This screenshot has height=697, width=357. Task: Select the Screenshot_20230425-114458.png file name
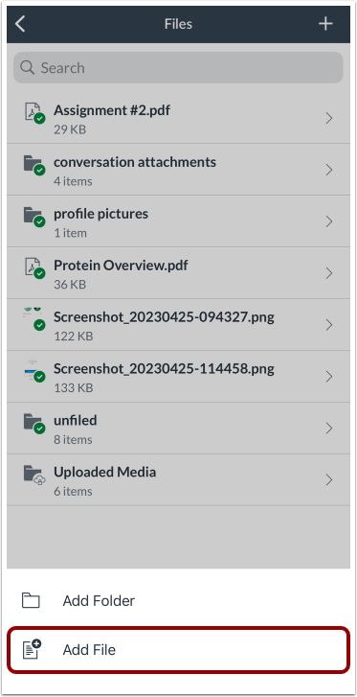164,369
